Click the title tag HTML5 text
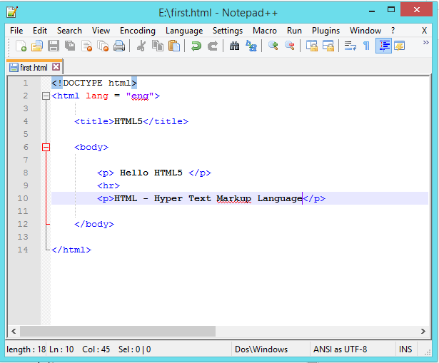Image resolution: width=439 pixels, height=363 pixels. (128, 122)
